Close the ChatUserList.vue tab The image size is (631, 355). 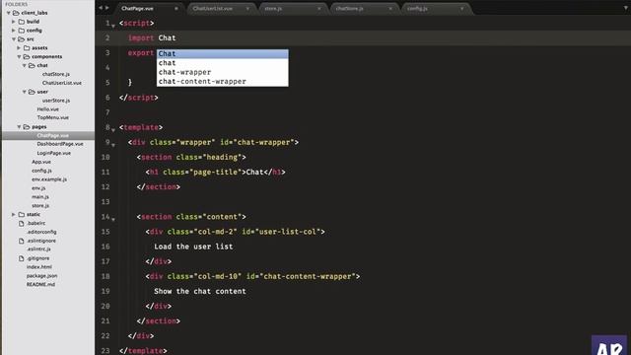(x=247, y=9)
